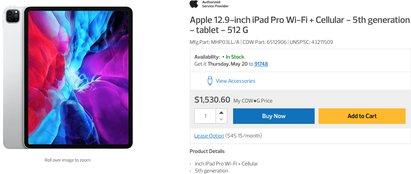Decrease quantity with the down arrow
This screenshot has width=411, height=174.
coord(221,120)
